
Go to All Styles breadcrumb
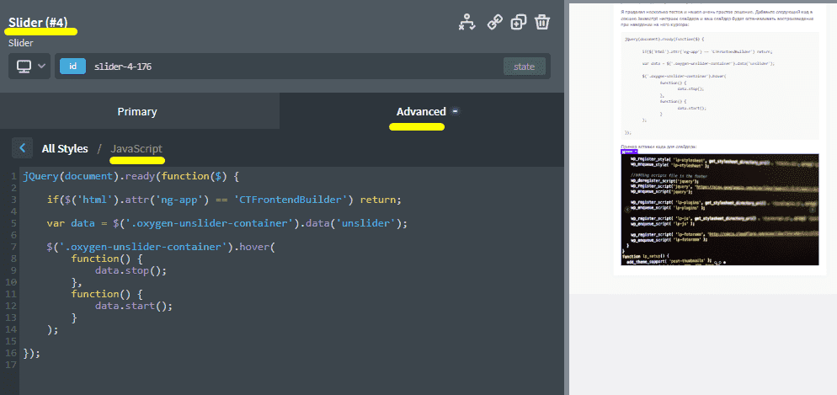click(x=65, y=148)
